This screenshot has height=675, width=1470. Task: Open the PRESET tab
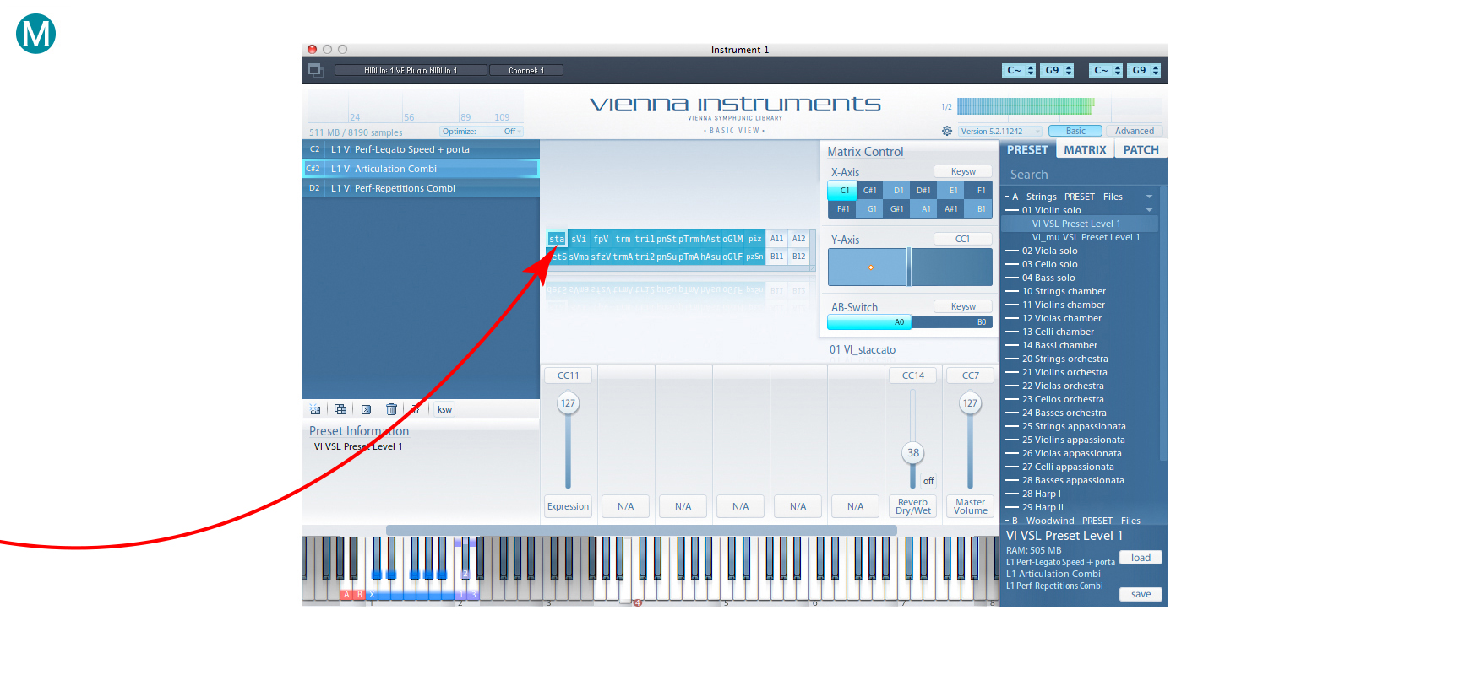click(1027, 149)
